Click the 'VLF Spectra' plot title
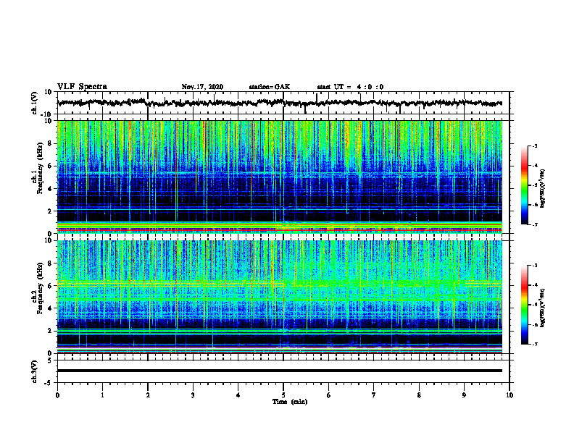 (x=82, y=87)
